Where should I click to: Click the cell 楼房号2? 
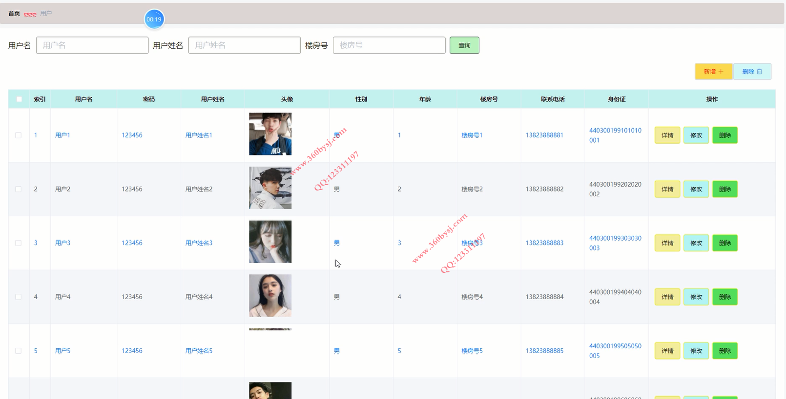click(x=472, y=189)
